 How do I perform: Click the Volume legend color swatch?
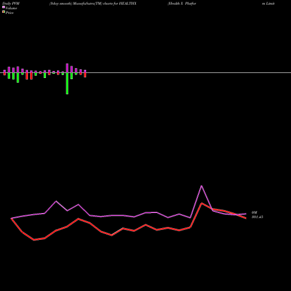tap(3, 7)
